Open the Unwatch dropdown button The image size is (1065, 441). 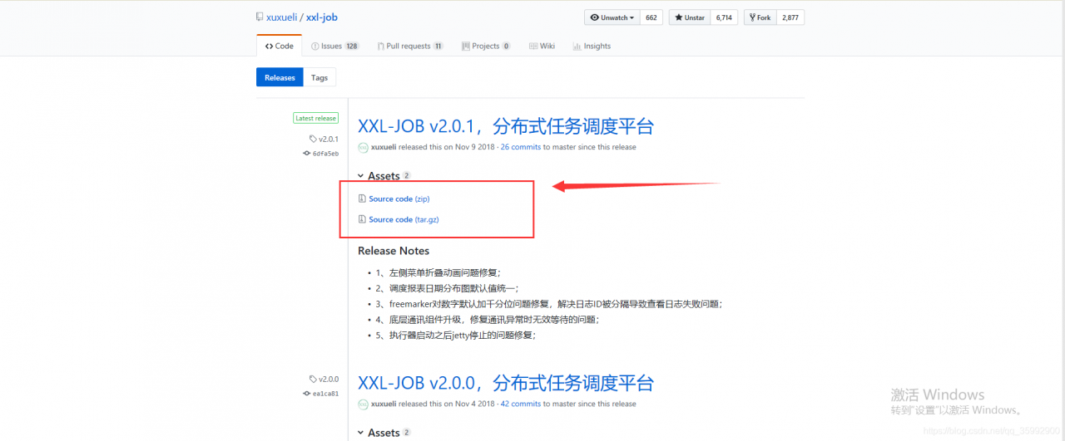click(x=612, y=17)
